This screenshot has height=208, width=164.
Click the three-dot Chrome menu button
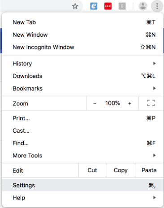(157, 6)
